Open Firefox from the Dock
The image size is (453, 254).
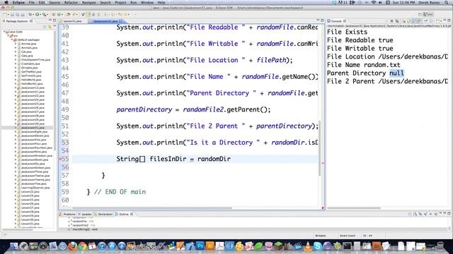pos(72,246)
